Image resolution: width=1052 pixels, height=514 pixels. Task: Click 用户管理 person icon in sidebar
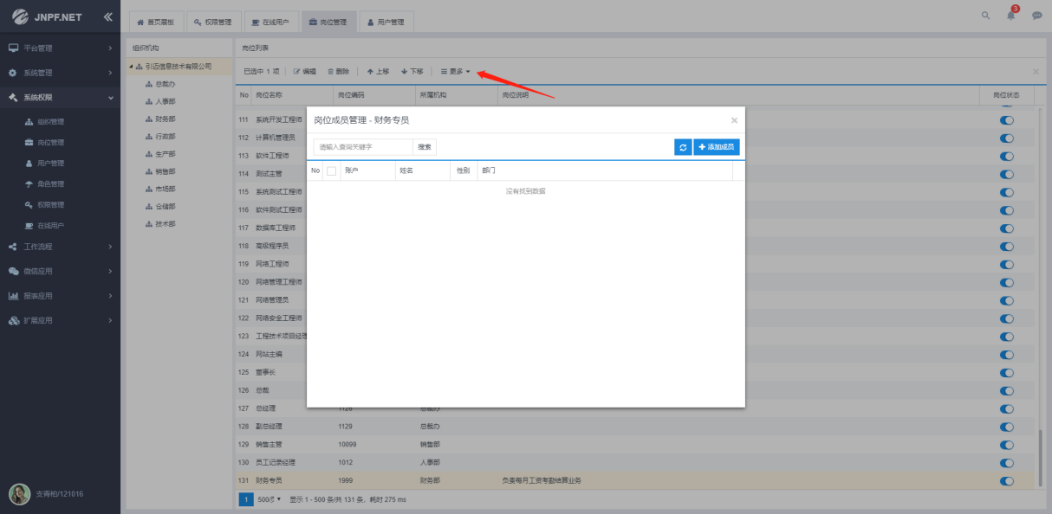29,164
